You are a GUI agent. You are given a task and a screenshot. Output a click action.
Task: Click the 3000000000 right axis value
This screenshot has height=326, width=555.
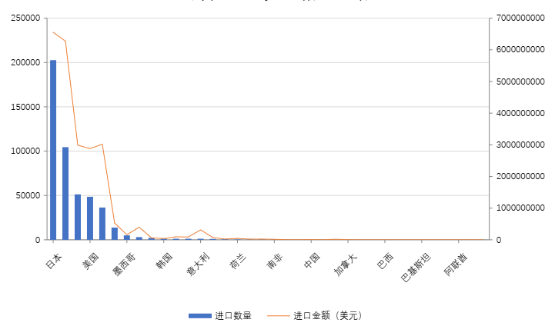(519, 145)
